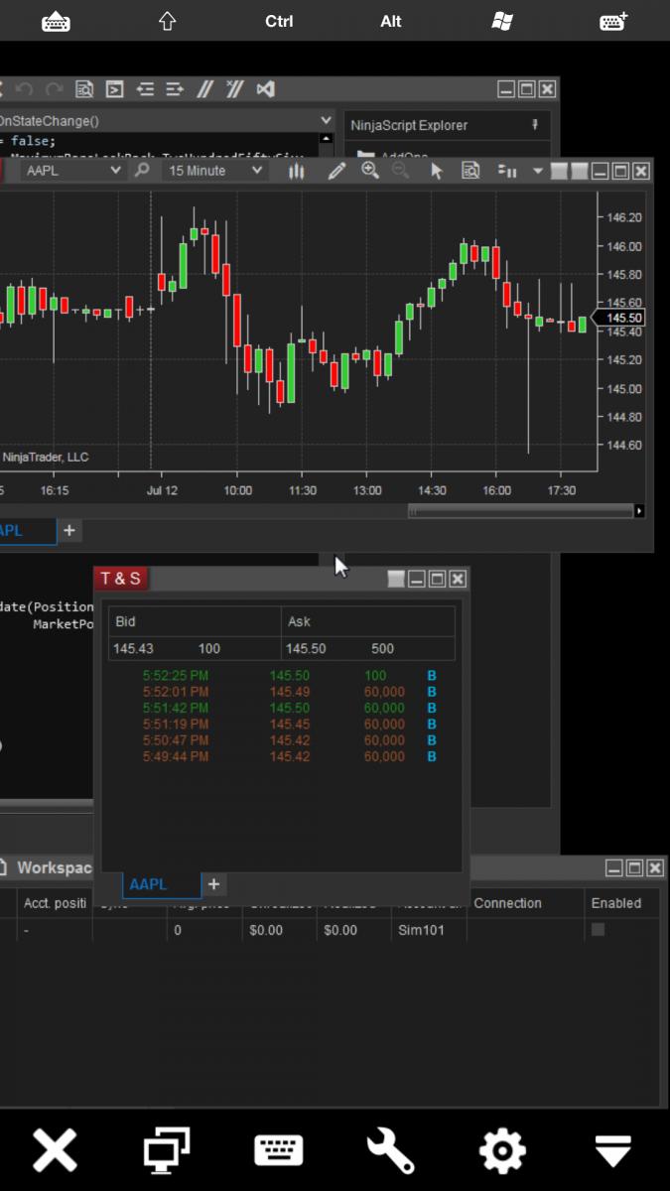Viewport: 670px width, 1191px height.
Task: Click the Acct. position column header
Action: coord(55,903)
